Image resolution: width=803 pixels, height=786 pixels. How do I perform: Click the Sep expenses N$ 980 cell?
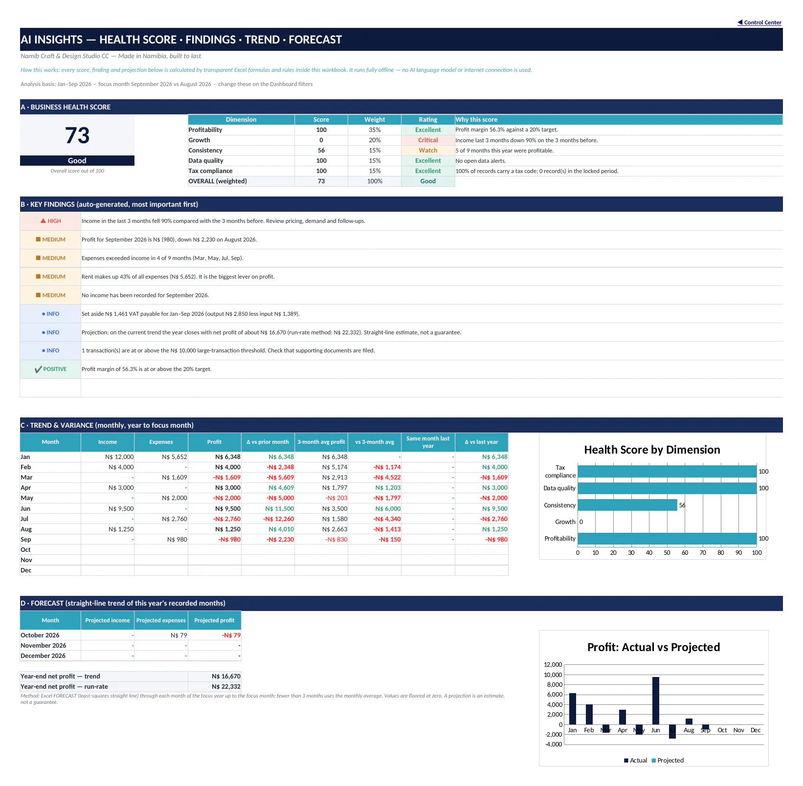click(x=161, y=540)
